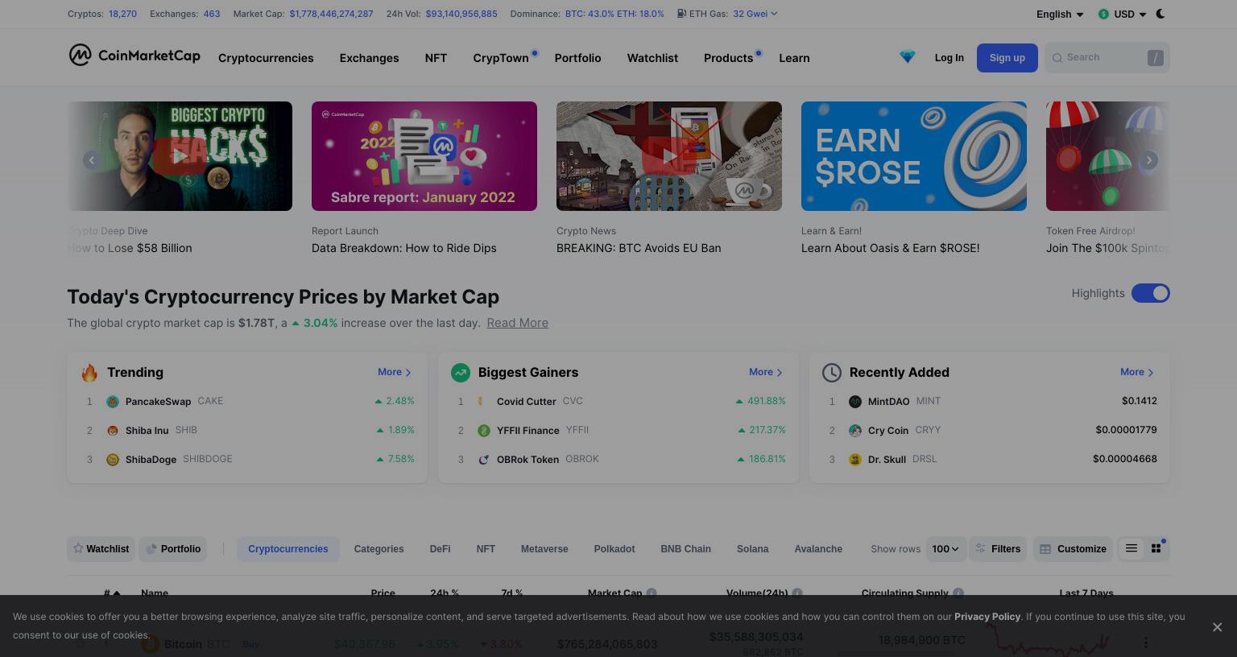Expand the ETH Gas dropdown
This screenshot has height=657, width=1237.
[x=755, y=14]
